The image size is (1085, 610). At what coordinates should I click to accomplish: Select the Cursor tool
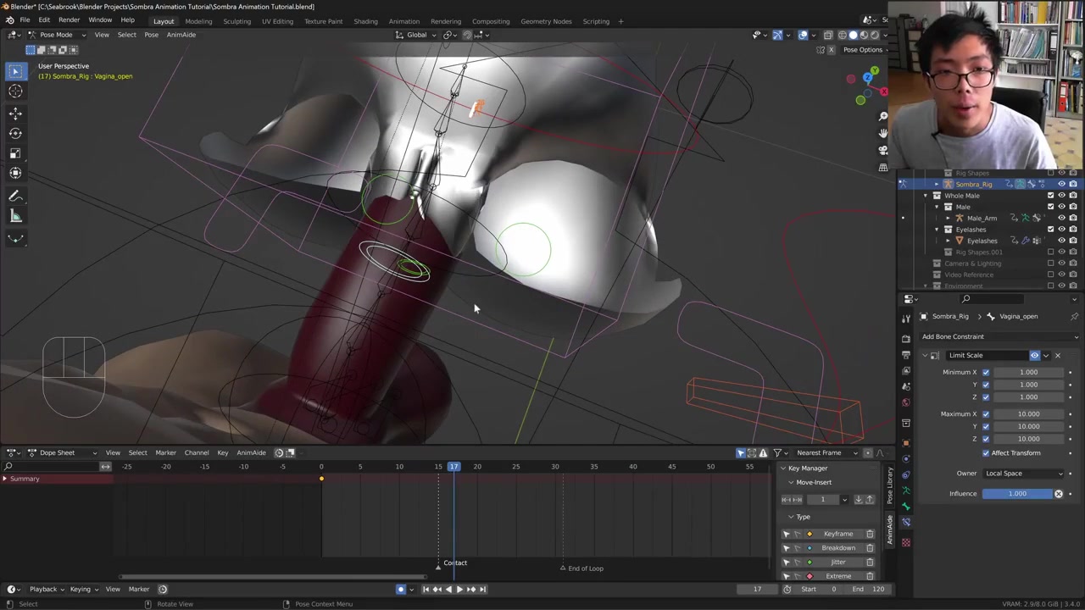(x=15, y=91)
